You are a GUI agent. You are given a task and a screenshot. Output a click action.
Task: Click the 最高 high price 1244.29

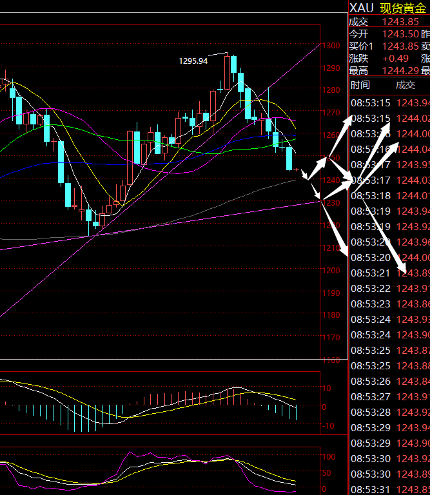pos(400,71)
